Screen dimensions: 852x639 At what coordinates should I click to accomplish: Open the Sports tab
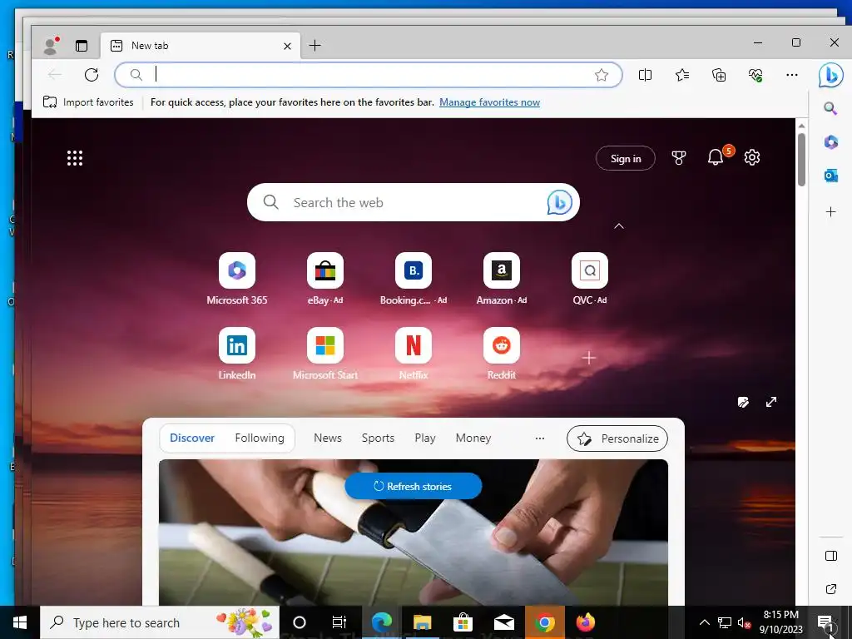tap(379, 438)
